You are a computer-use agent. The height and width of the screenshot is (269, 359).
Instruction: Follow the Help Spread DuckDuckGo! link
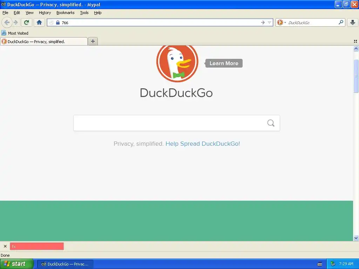(x=203, y=144)
